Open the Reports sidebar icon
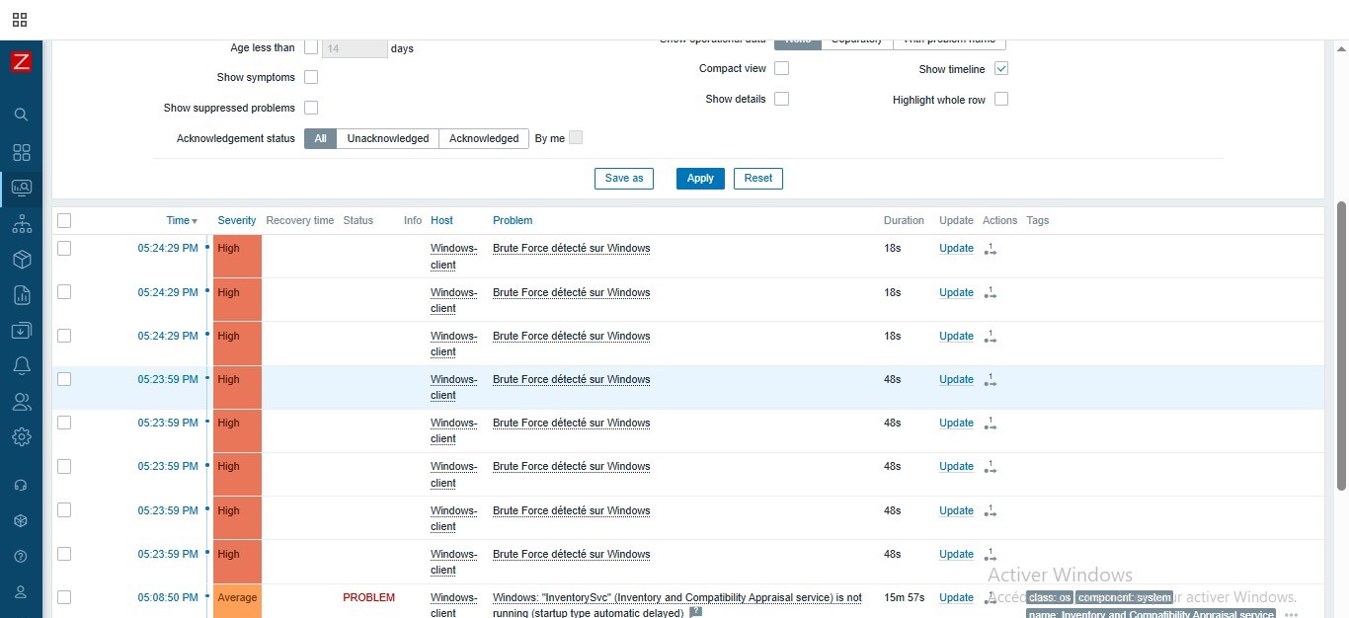Viewport: 1349px width, 618px height. 21,295
